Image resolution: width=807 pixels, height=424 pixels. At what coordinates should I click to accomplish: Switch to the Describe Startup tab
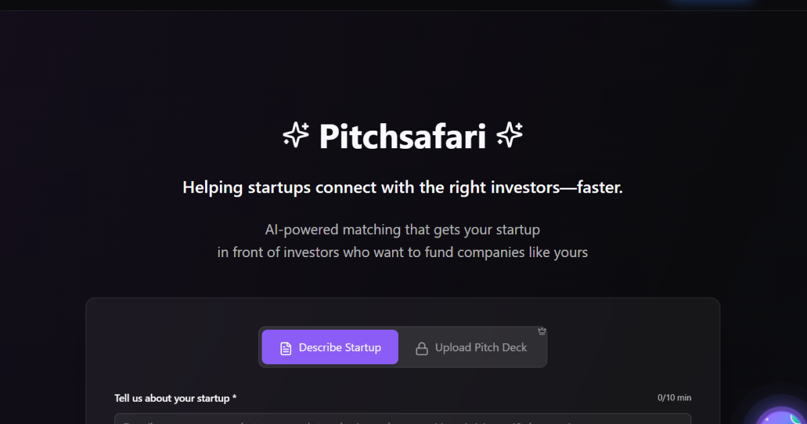(330, 347)
